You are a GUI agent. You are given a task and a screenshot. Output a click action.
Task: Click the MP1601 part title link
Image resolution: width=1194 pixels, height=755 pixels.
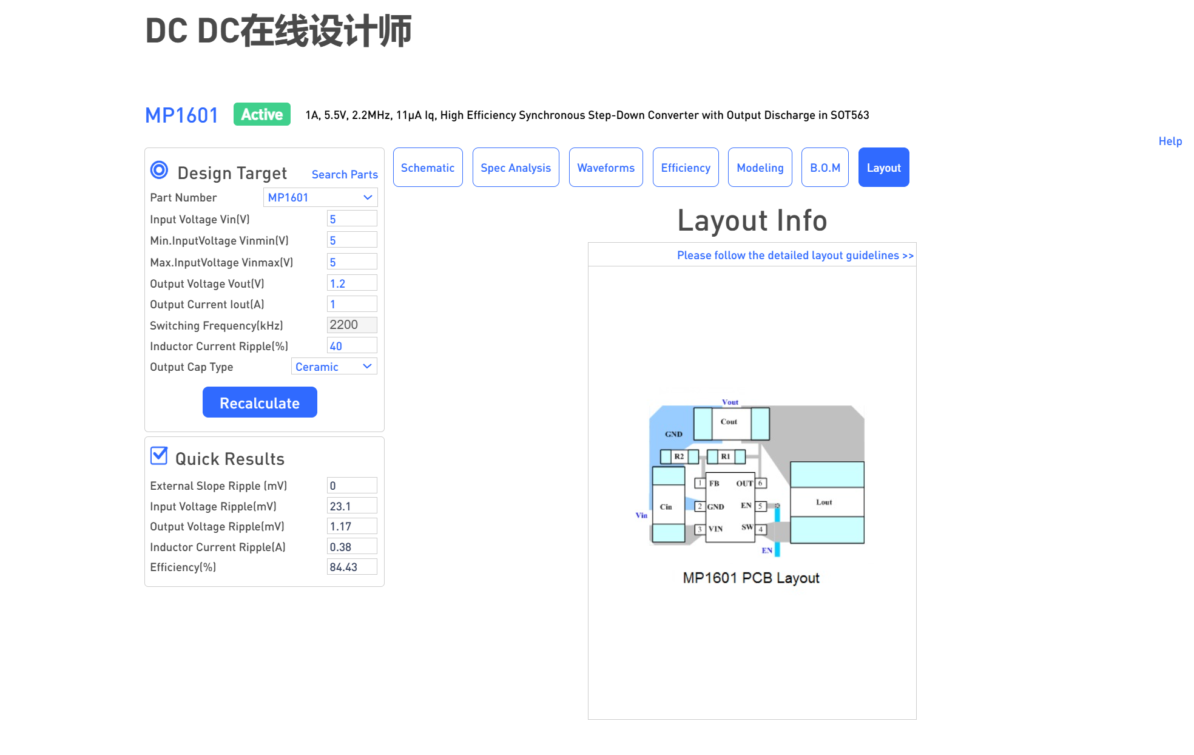(181, 115)
